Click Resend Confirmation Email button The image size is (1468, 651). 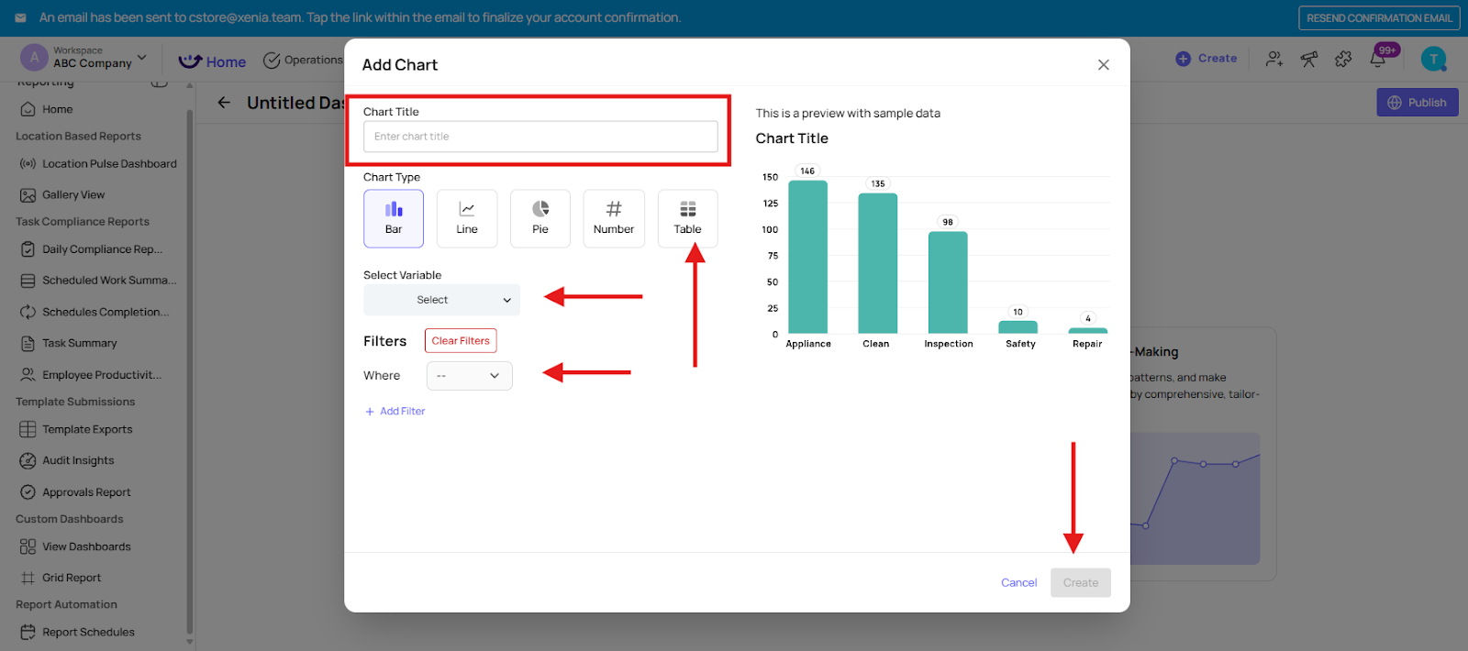coord(1378,18)
